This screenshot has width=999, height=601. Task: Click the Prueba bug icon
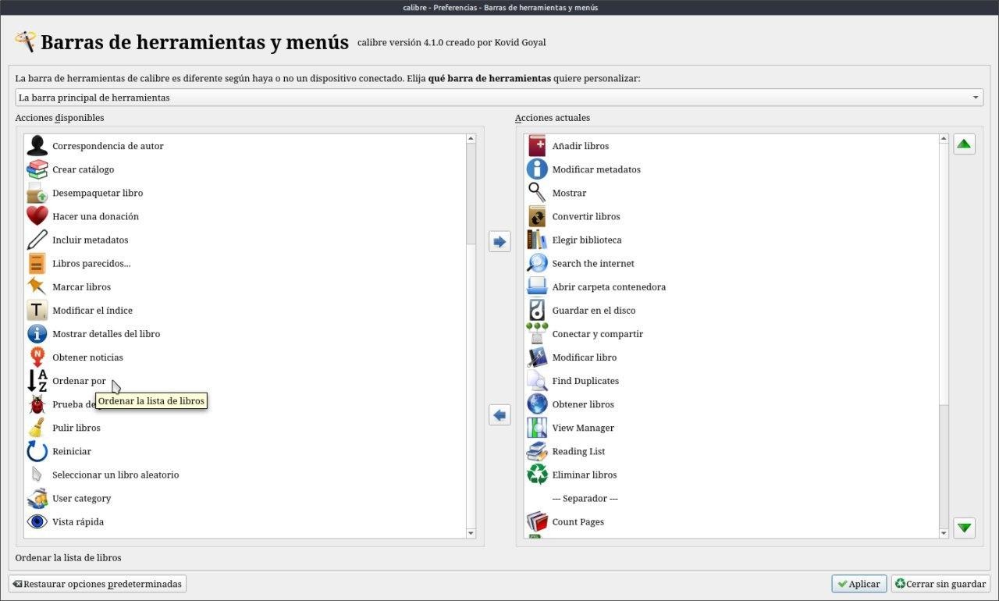[37, 404]
